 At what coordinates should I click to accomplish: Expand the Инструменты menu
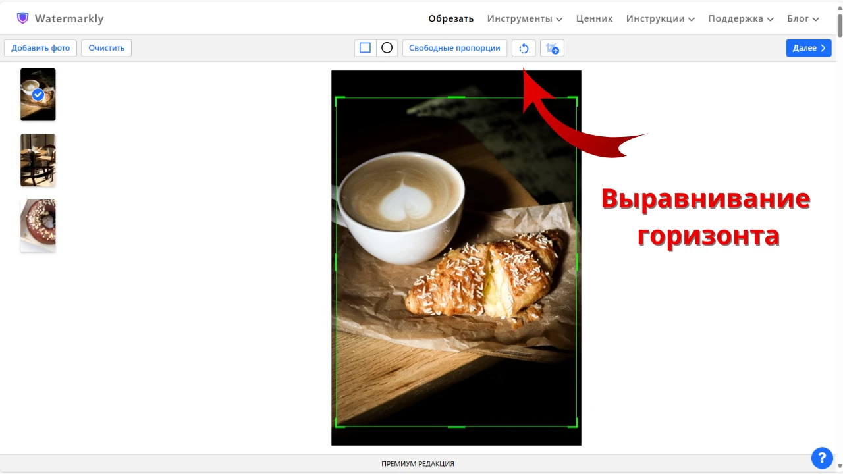(x=525, y=18)
